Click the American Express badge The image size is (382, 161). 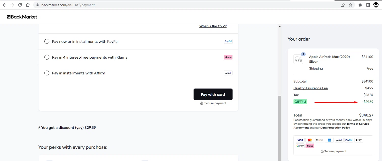[329, 140]
